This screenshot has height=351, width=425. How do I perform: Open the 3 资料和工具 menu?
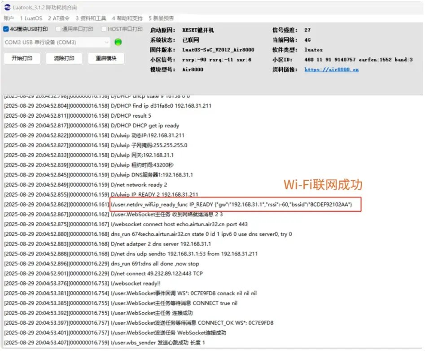click(x=91, y=18)
